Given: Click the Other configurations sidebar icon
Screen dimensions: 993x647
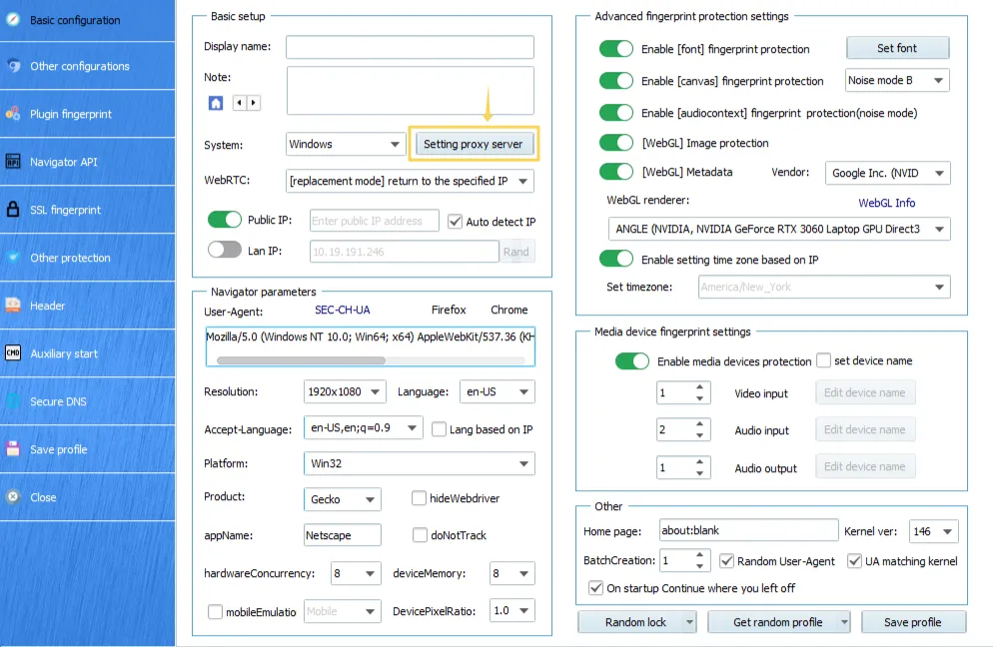Looking at the screenshot, I should click(x=13, y=65).
